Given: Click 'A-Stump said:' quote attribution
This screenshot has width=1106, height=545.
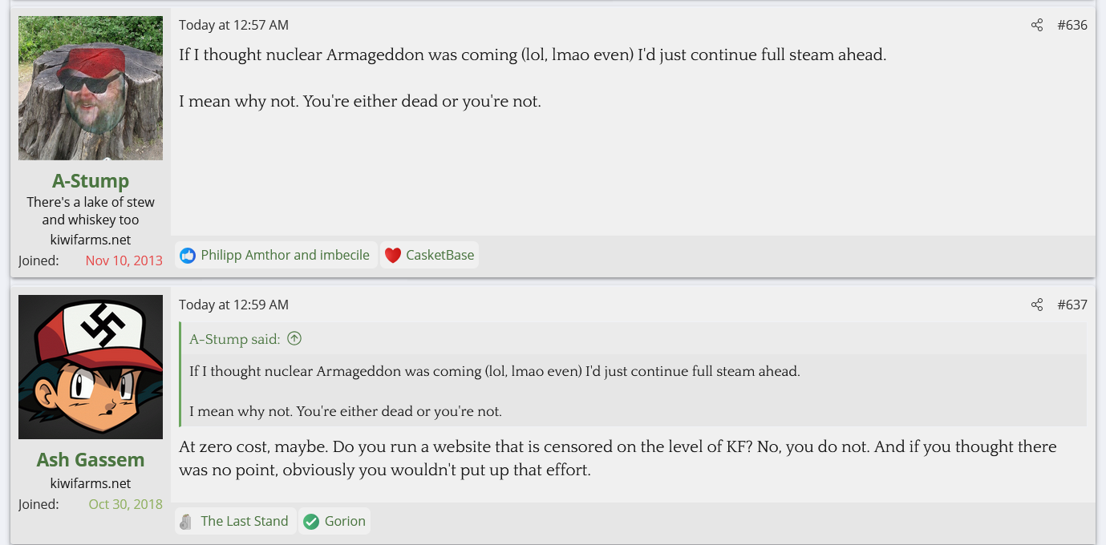Looking at the screenshot, I should (235, 339).
